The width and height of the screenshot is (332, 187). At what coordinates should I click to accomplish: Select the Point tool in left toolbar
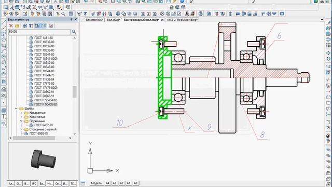4,103
